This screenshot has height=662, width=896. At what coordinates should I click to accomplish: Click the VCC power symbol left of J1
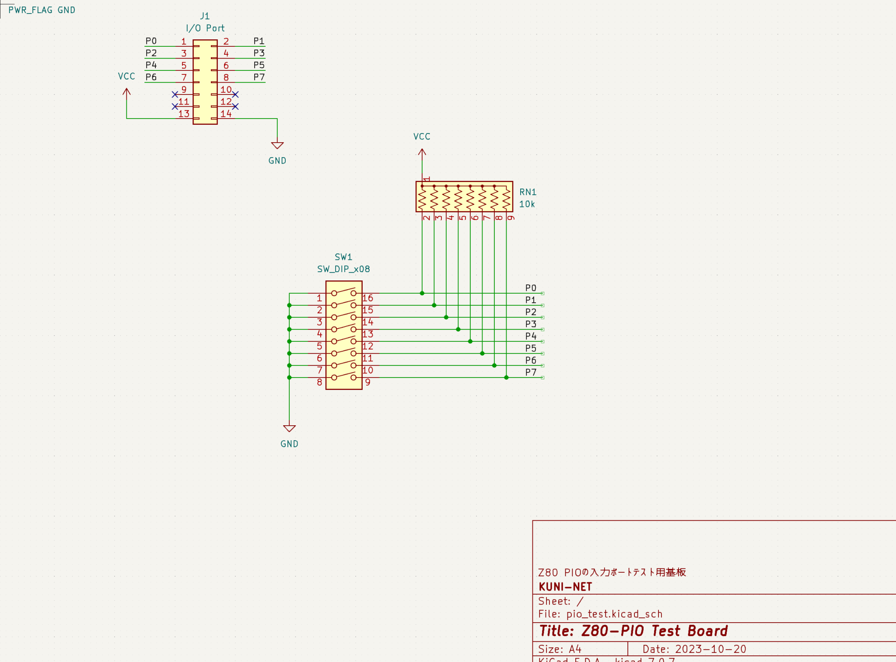coord(126,91)
